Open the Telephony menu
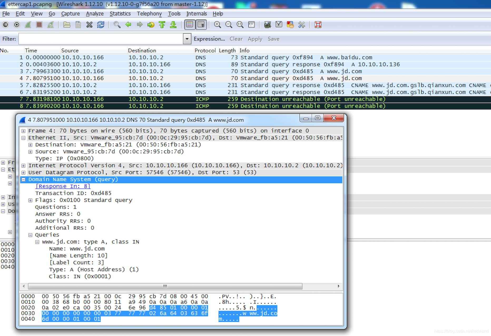491x336 pixels. point(149,14)
